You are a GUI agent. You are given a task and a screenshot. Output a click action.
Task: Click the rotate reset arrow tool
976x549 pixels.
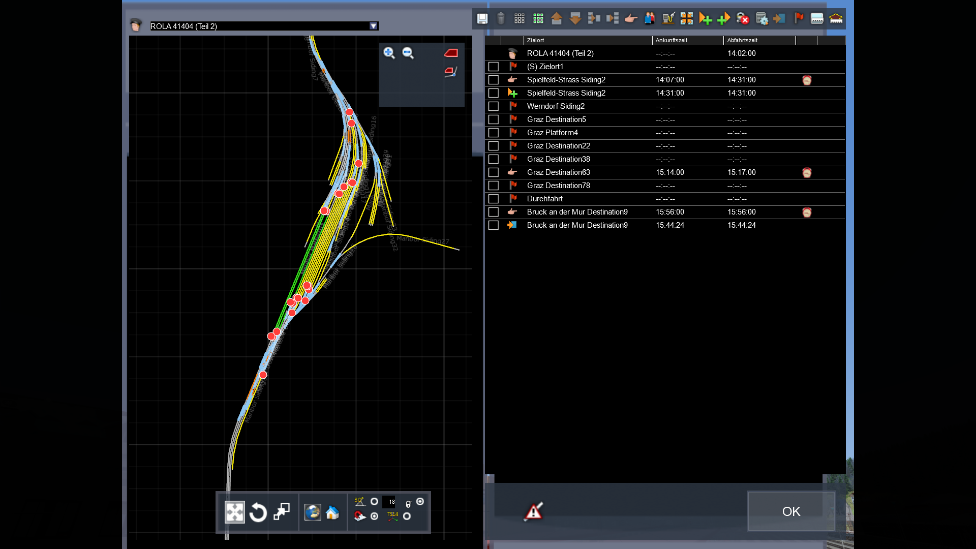point(258,512)
